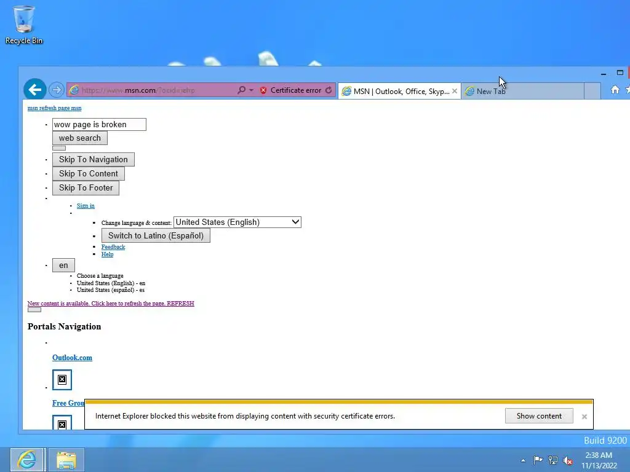Viewport: 630px width, 472px height.
Task: Open a blank new tab with the small tab button
Action: pos(592,91)
